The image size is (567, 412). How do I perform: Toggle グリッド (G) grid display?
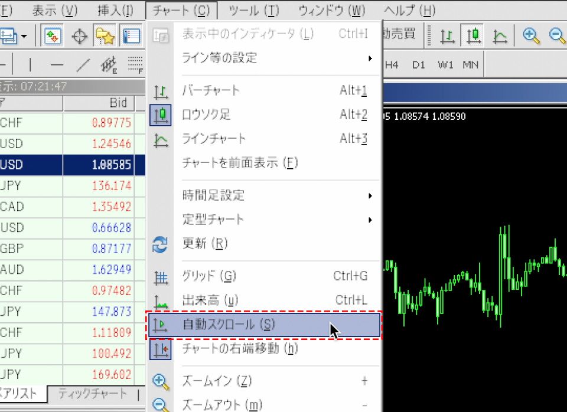pos(210,276)
